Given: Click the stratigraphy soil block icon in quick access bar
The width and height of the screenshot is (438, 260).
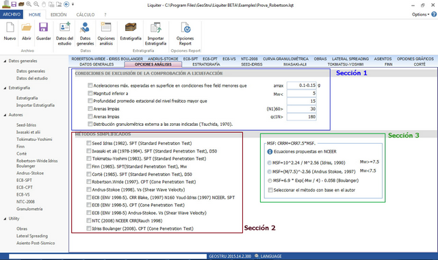Looking at the screenshot, I should point(21,4).
